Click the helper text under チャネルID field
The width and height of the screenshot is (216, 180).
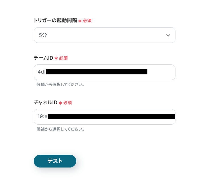[x=60, y=129]
